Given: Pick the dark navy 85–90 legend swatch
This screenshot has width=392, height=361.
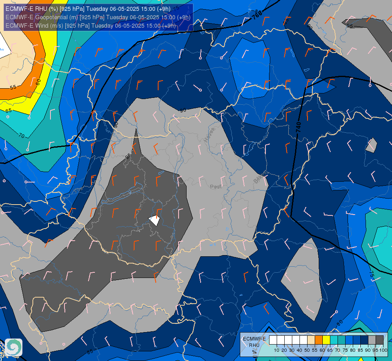Looking at the screenshot, I should [x=364, y=340].
